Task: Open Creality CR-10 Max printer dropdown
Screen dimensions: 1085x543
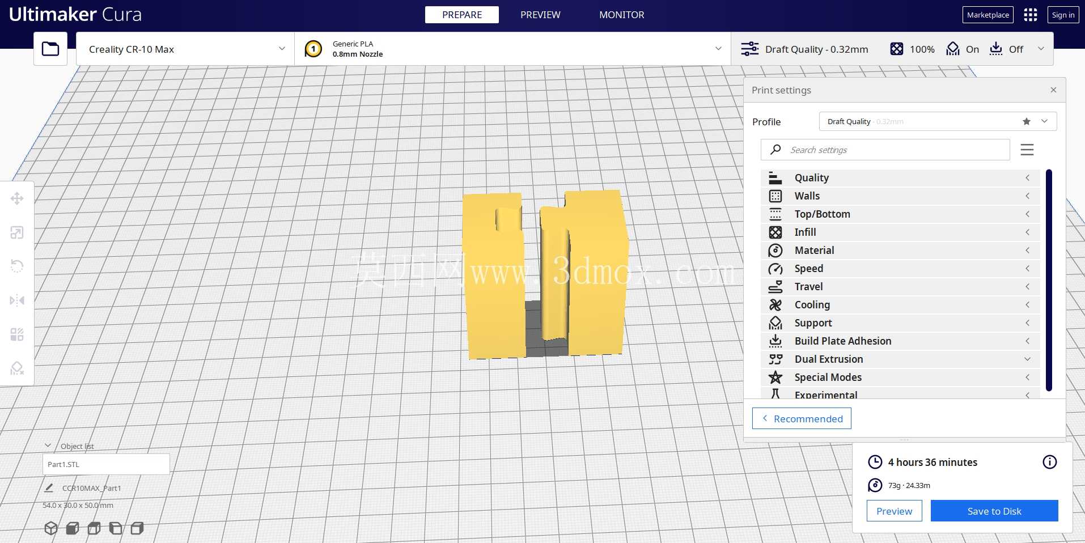Action: click(185, 49)
